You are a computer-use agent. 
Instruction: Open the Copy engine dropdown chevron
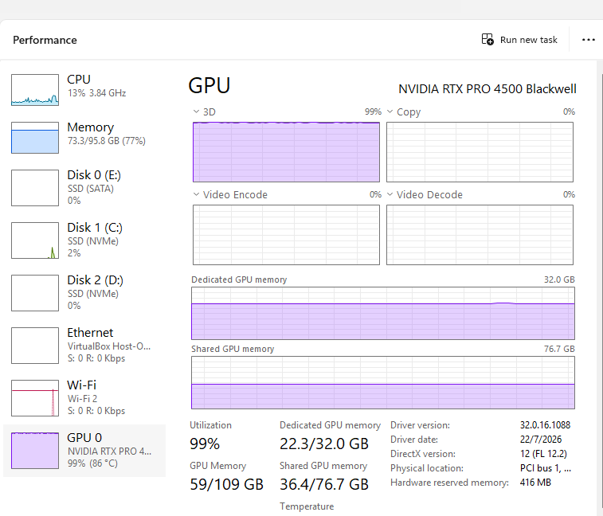click(390, 112)
